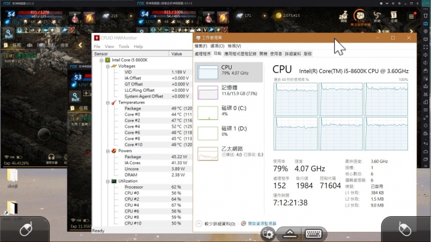Open settings gear in bottom remote toolbar

coord(268,234)
